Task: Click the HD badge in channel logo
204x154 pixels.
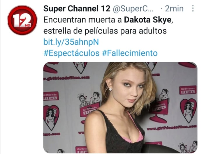Action: tap(27, 25)
